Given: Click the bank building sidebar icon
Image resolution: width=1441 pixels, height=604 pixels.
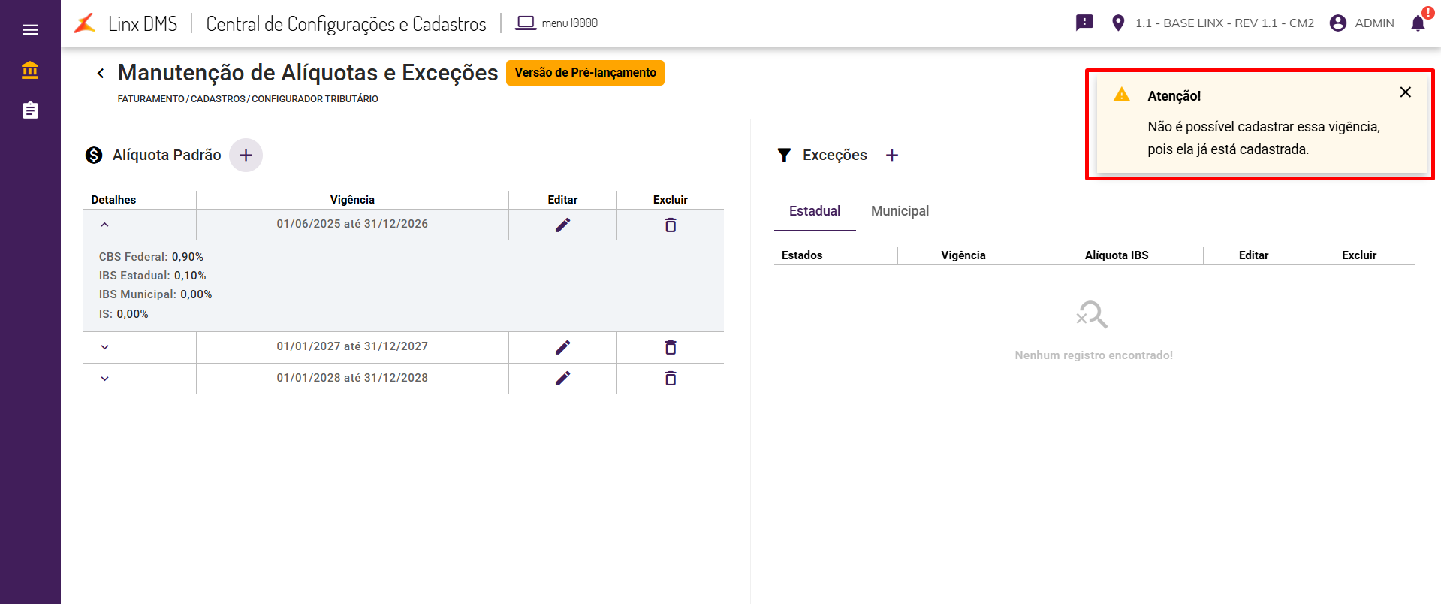Looking at the screenshot, I should pos(30,71).
